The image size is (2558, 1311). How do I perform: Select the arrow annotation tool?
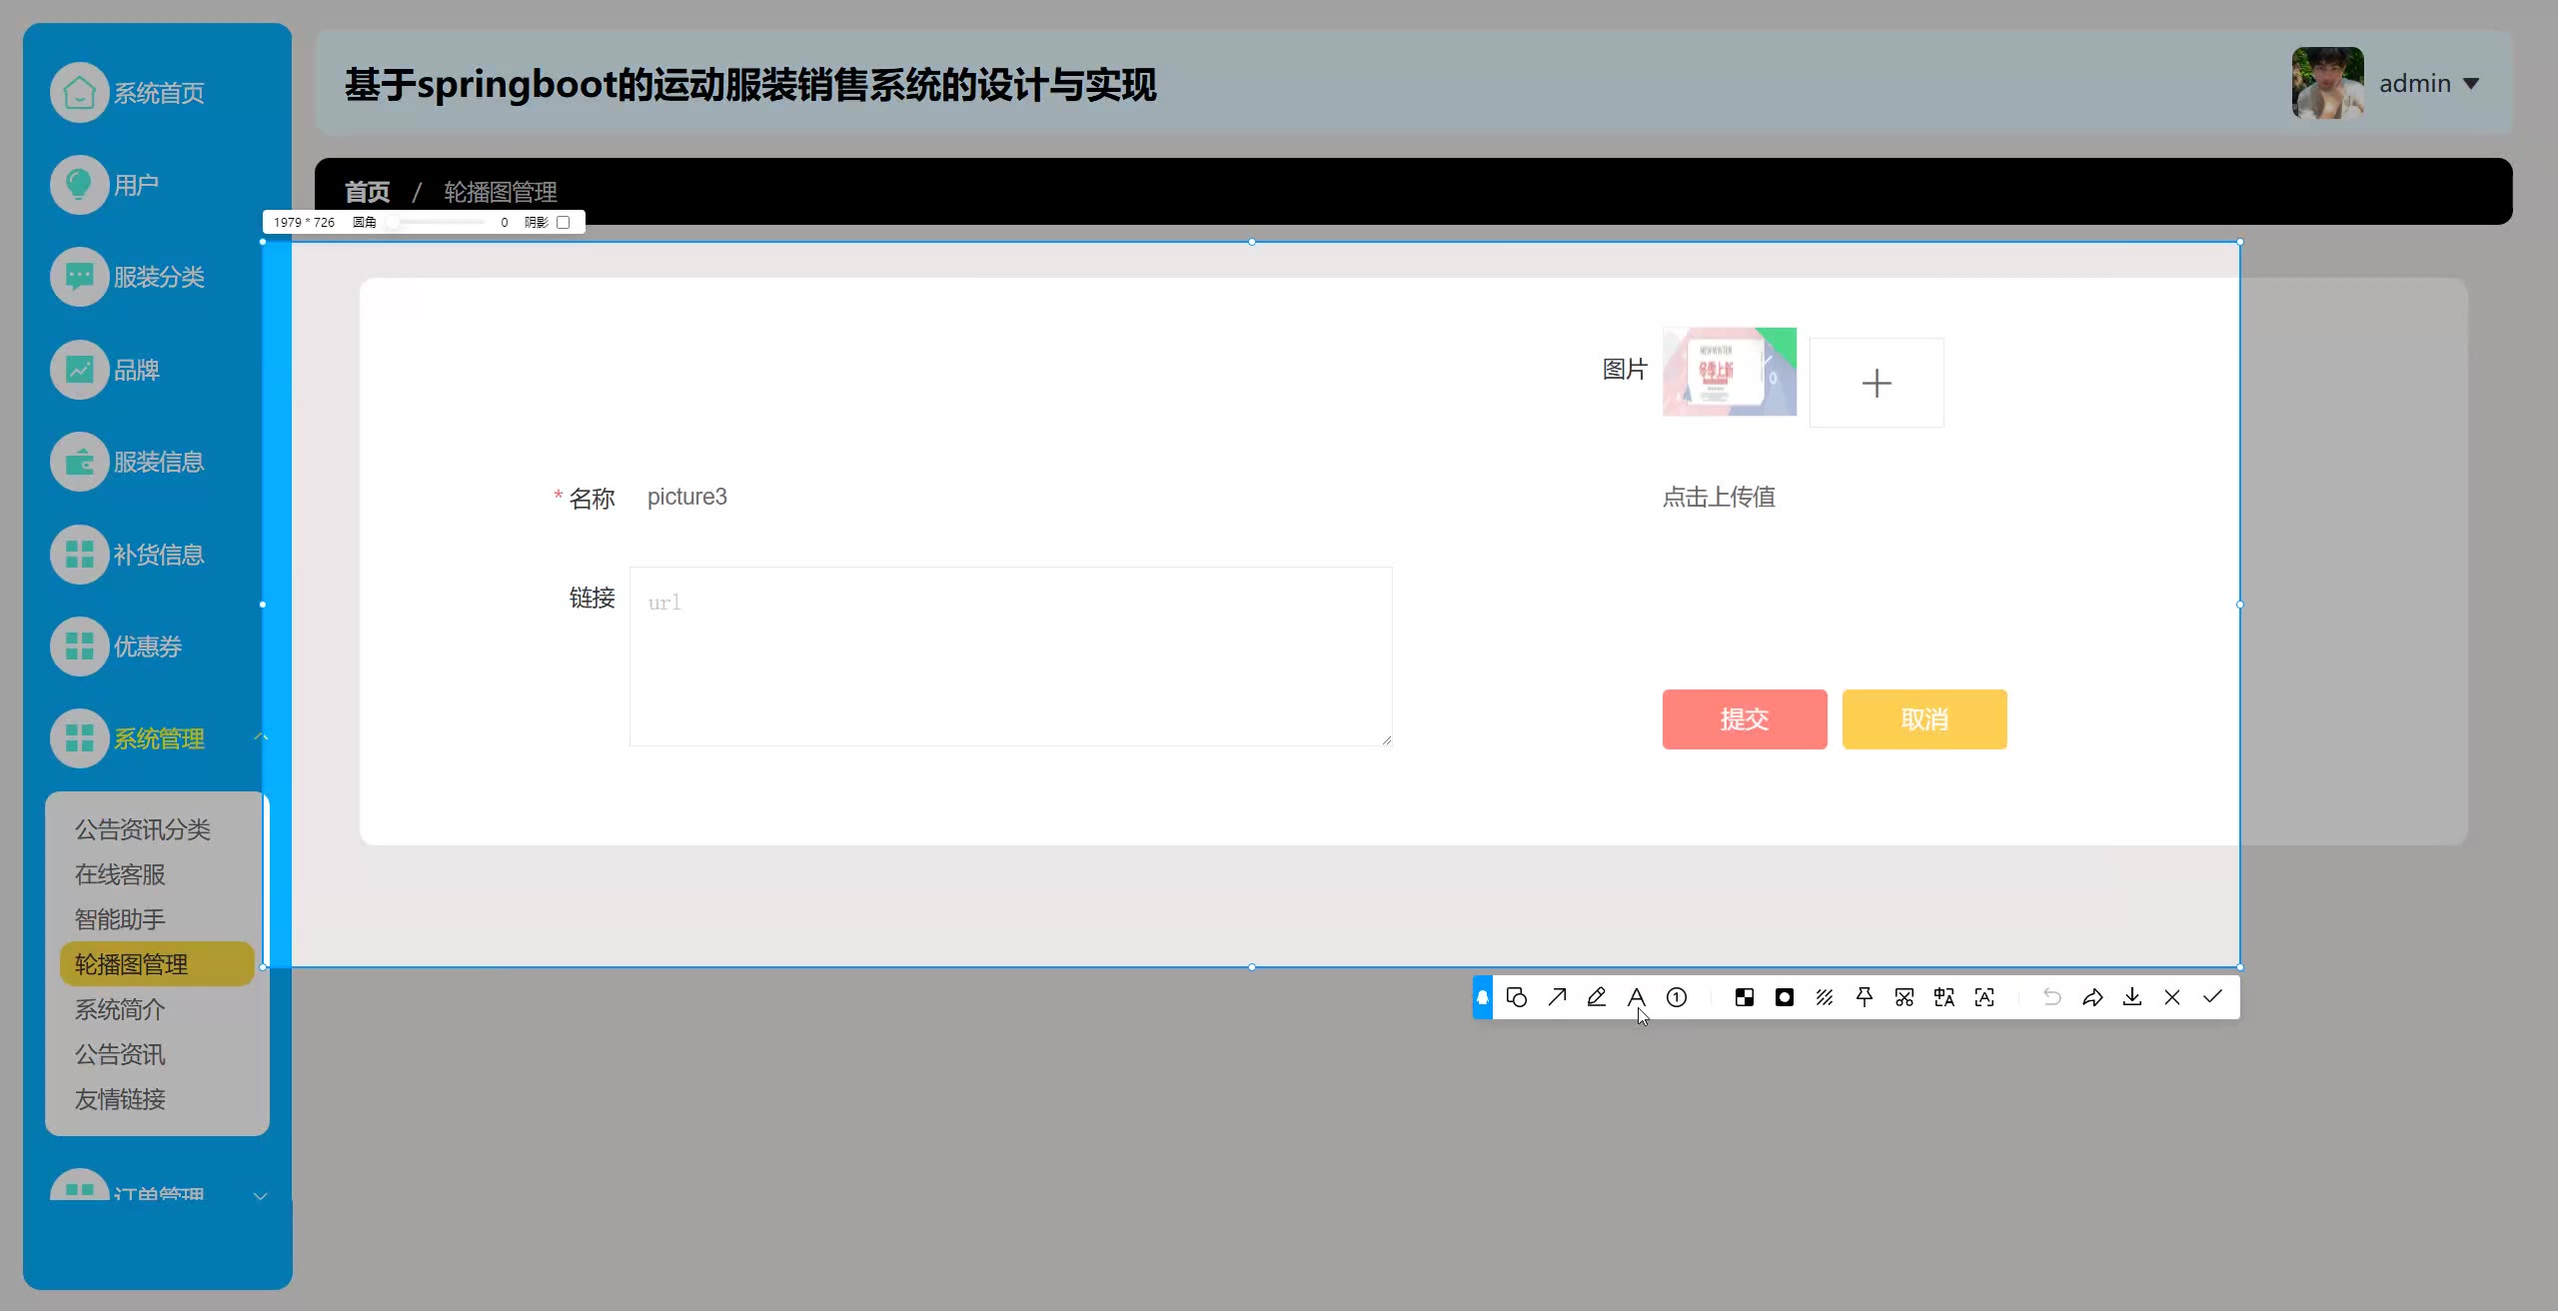click(1557, 997)
